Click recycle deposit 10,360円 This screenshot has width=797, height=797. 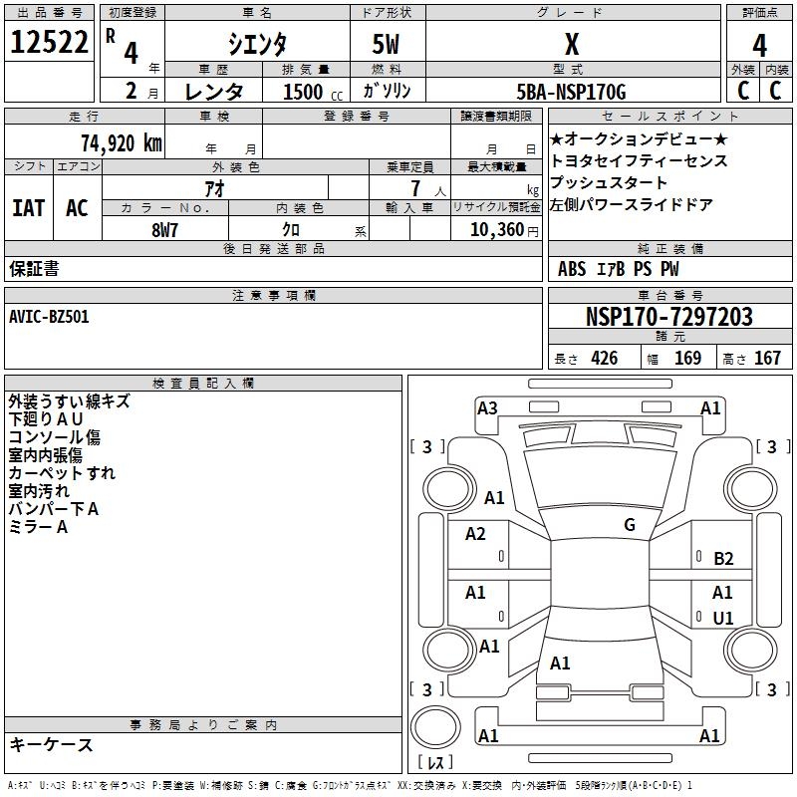(504, 230)
